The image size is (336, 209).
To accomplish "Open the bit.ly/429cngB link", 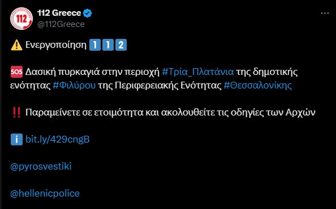I will click(58, 139).
